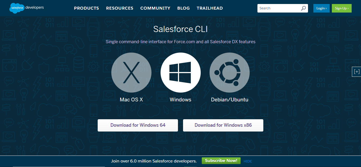Select the Mac OS X circle icon
The width and height of the screenshot is (361, 167).
click(131, 73)
